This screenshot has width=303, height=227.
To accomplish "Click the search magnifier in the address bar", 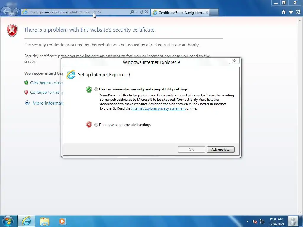I will click(x=132, y=12).
